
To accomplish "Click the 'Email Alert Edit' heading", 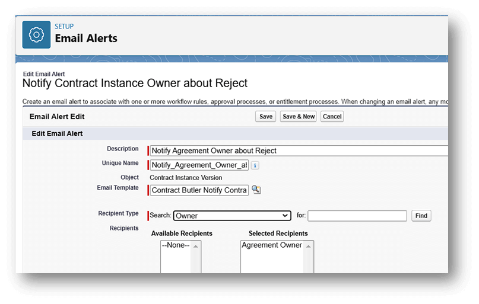I will point(57,117).
